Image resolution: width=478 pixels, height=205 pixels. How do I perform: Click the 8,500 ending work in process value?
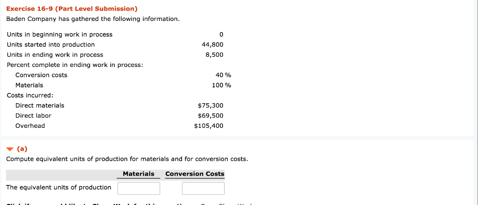click(214, 55)
